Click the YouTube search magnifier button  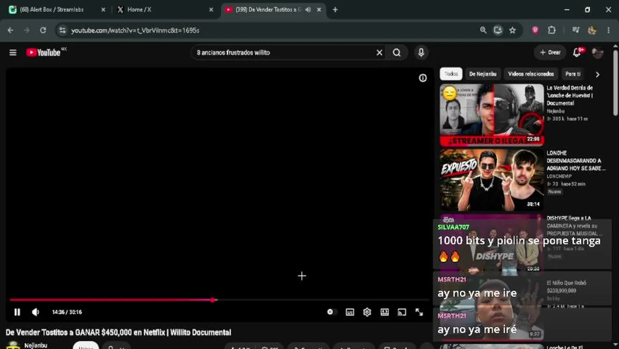click(397, 52)
